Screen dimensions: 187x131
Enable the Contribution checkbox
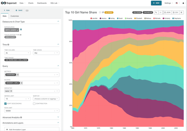pos(34,104)
